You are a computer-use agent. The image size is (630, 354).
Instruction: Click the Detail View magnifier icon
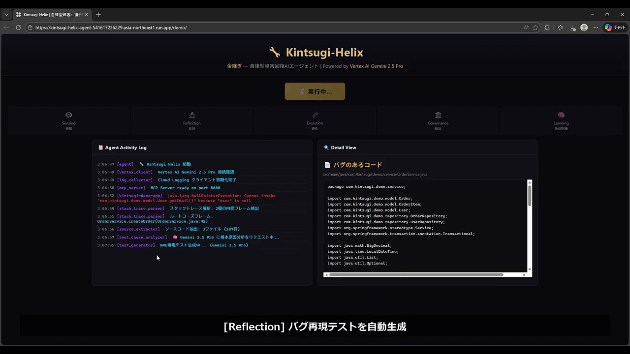click(x=326, y=147)
